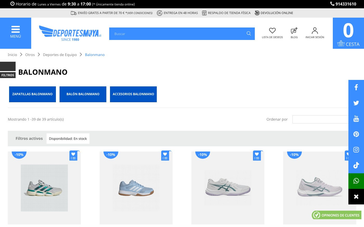Click the online return icon
This screenshot has width=364, height=227.
(257, 13)
